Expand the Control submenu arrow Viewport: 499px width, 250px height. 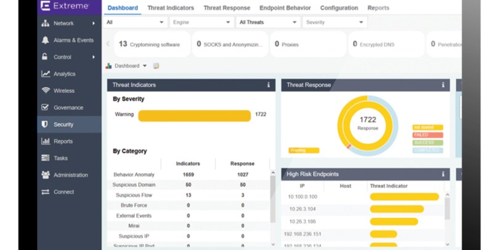coord(94,57)
